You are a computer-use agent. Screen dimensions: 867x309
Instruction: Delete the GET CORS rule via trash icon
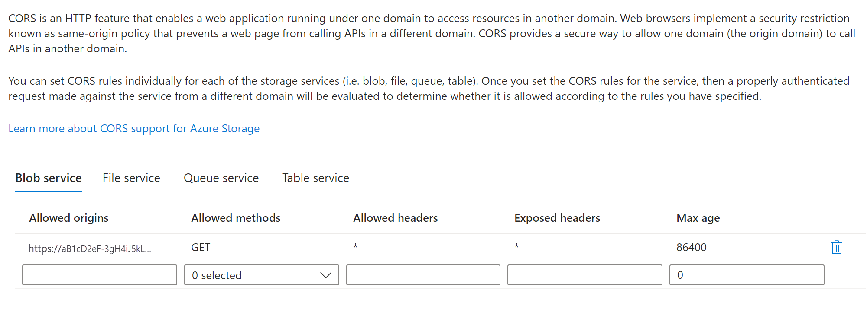pyautogui.click(x=836, y=248)
